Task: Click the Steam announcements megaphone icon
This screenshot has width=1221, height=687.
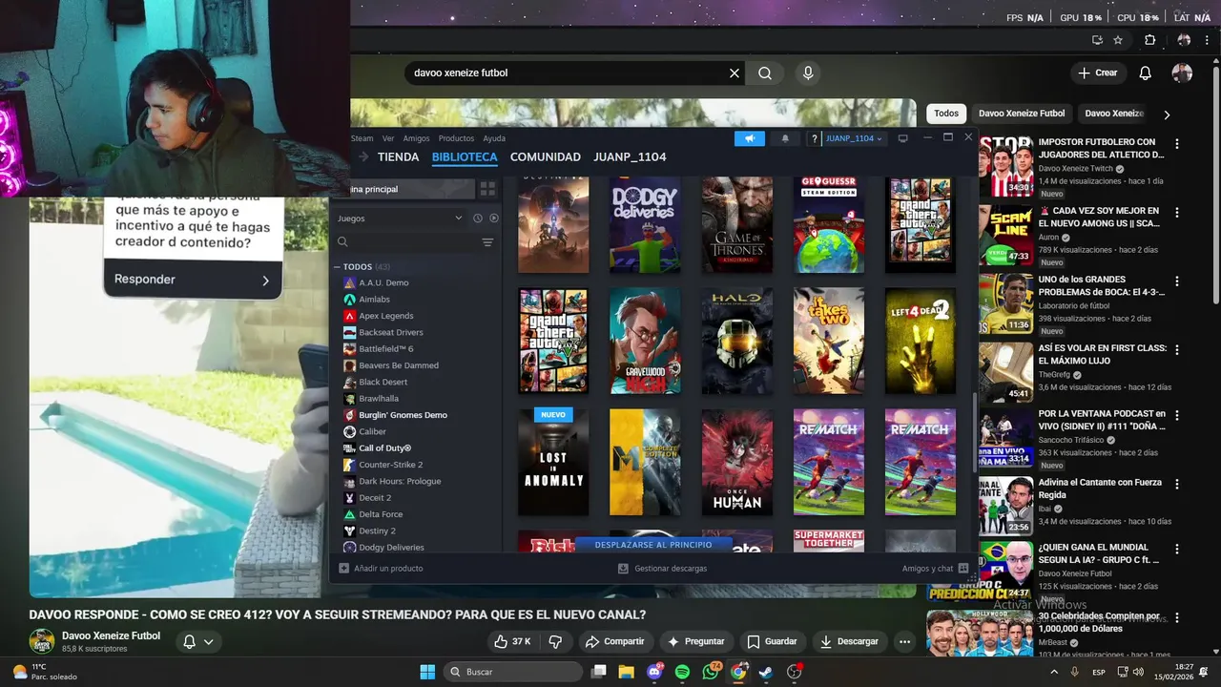Action: point(750,138)
